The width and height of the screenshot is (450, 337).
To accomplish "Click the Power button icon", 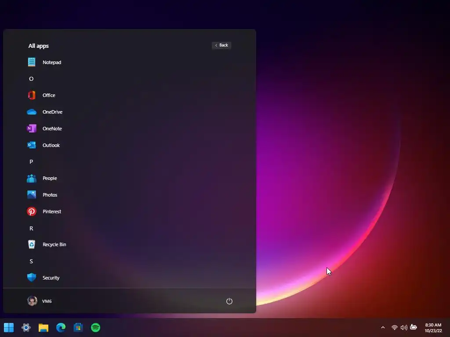I will [x=229, y=301].
